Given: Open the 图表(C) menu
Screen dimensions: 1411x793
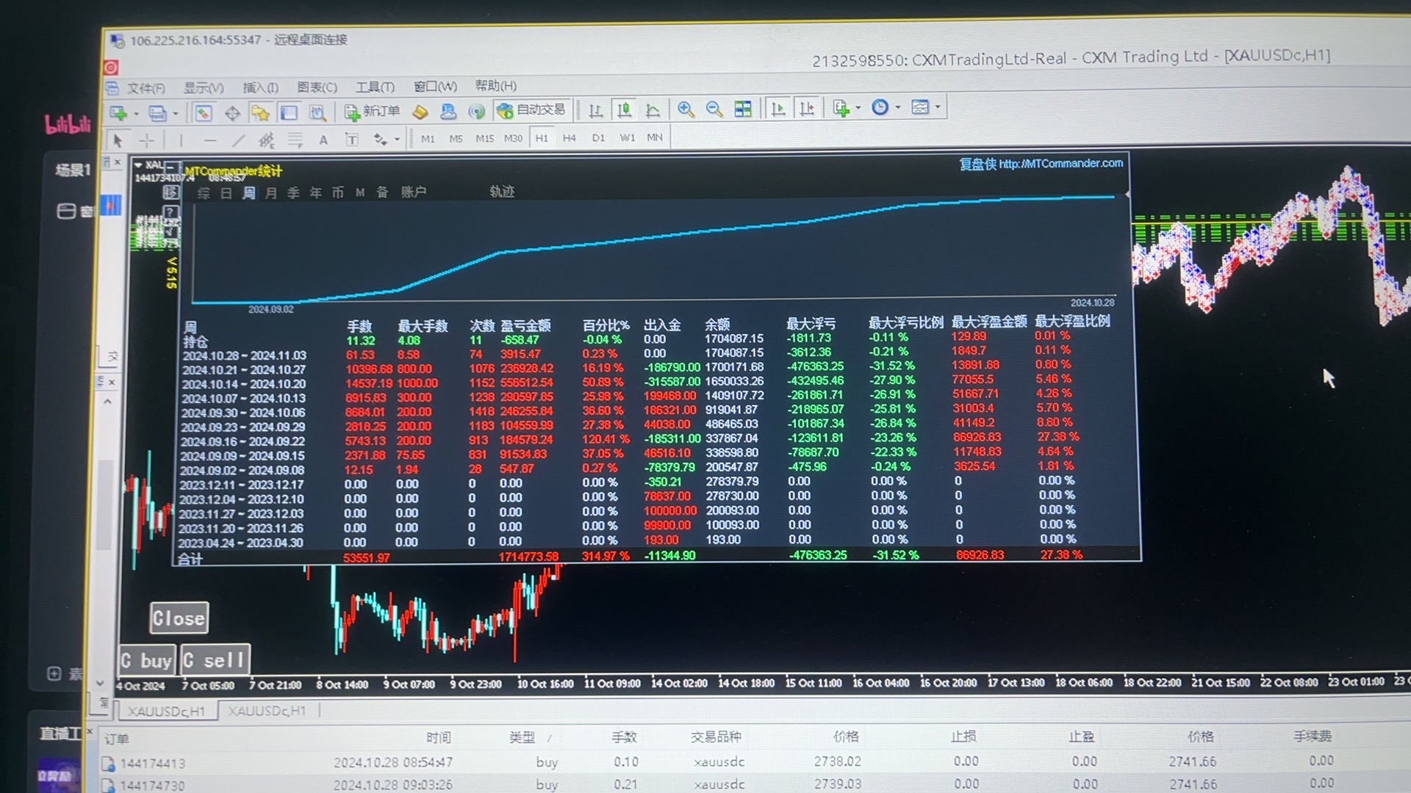Looking at the screenshot, I should [x=317, y=87].
